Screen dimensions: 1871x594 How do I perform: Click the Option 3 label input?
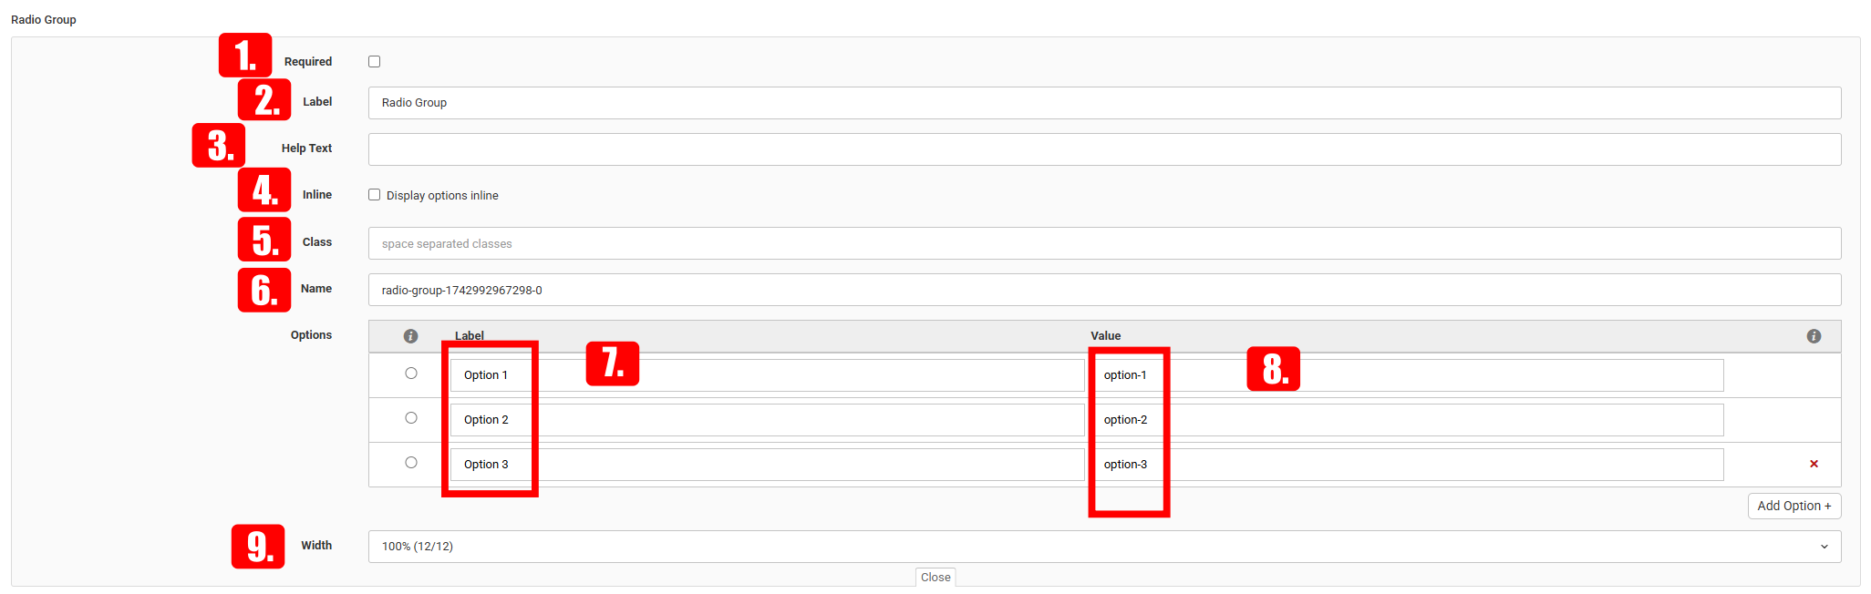(767, 465)
